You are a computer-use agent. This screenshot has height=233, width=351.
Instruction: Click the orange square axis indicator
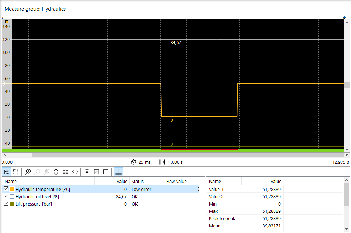click(7, 22)
